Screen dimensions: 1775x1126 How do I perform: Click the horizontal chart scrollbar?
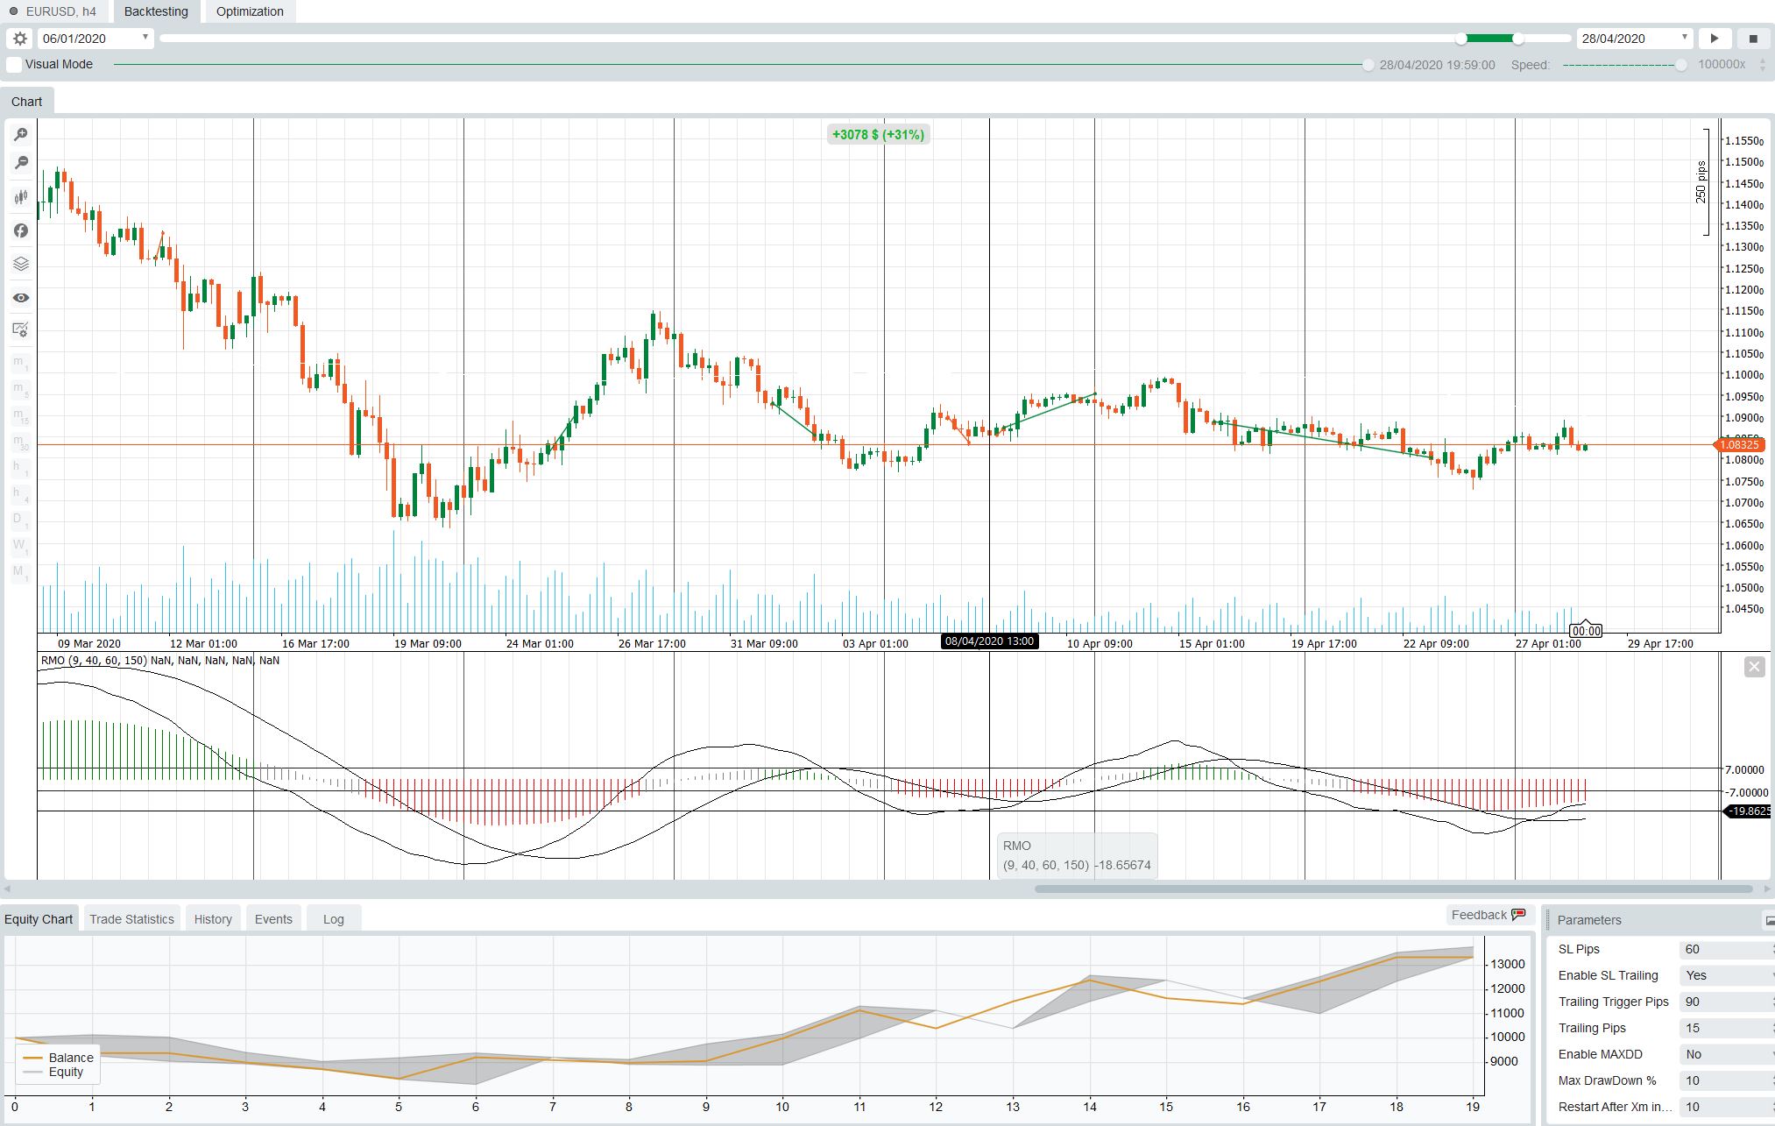[1393, 889]
